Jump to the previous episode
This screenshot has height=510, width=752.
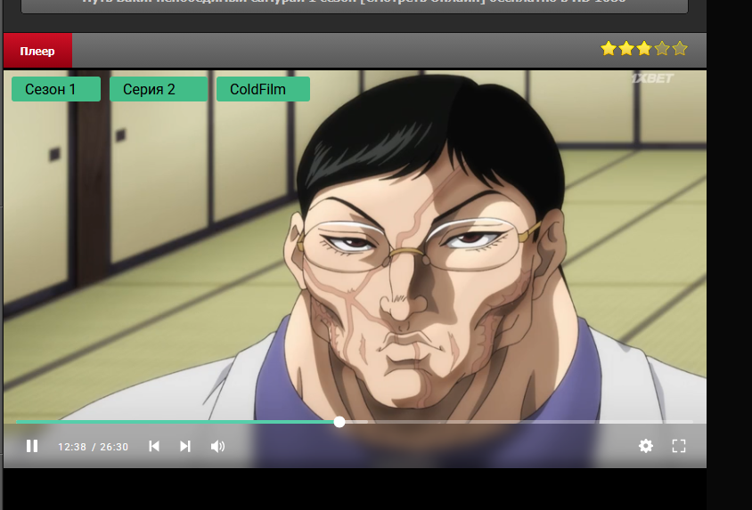(x=154, y=446)
